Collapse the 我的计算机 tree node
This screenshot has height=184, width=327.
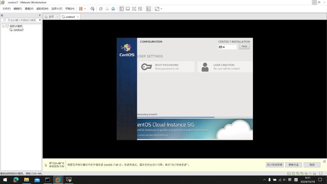pos(3,26)
